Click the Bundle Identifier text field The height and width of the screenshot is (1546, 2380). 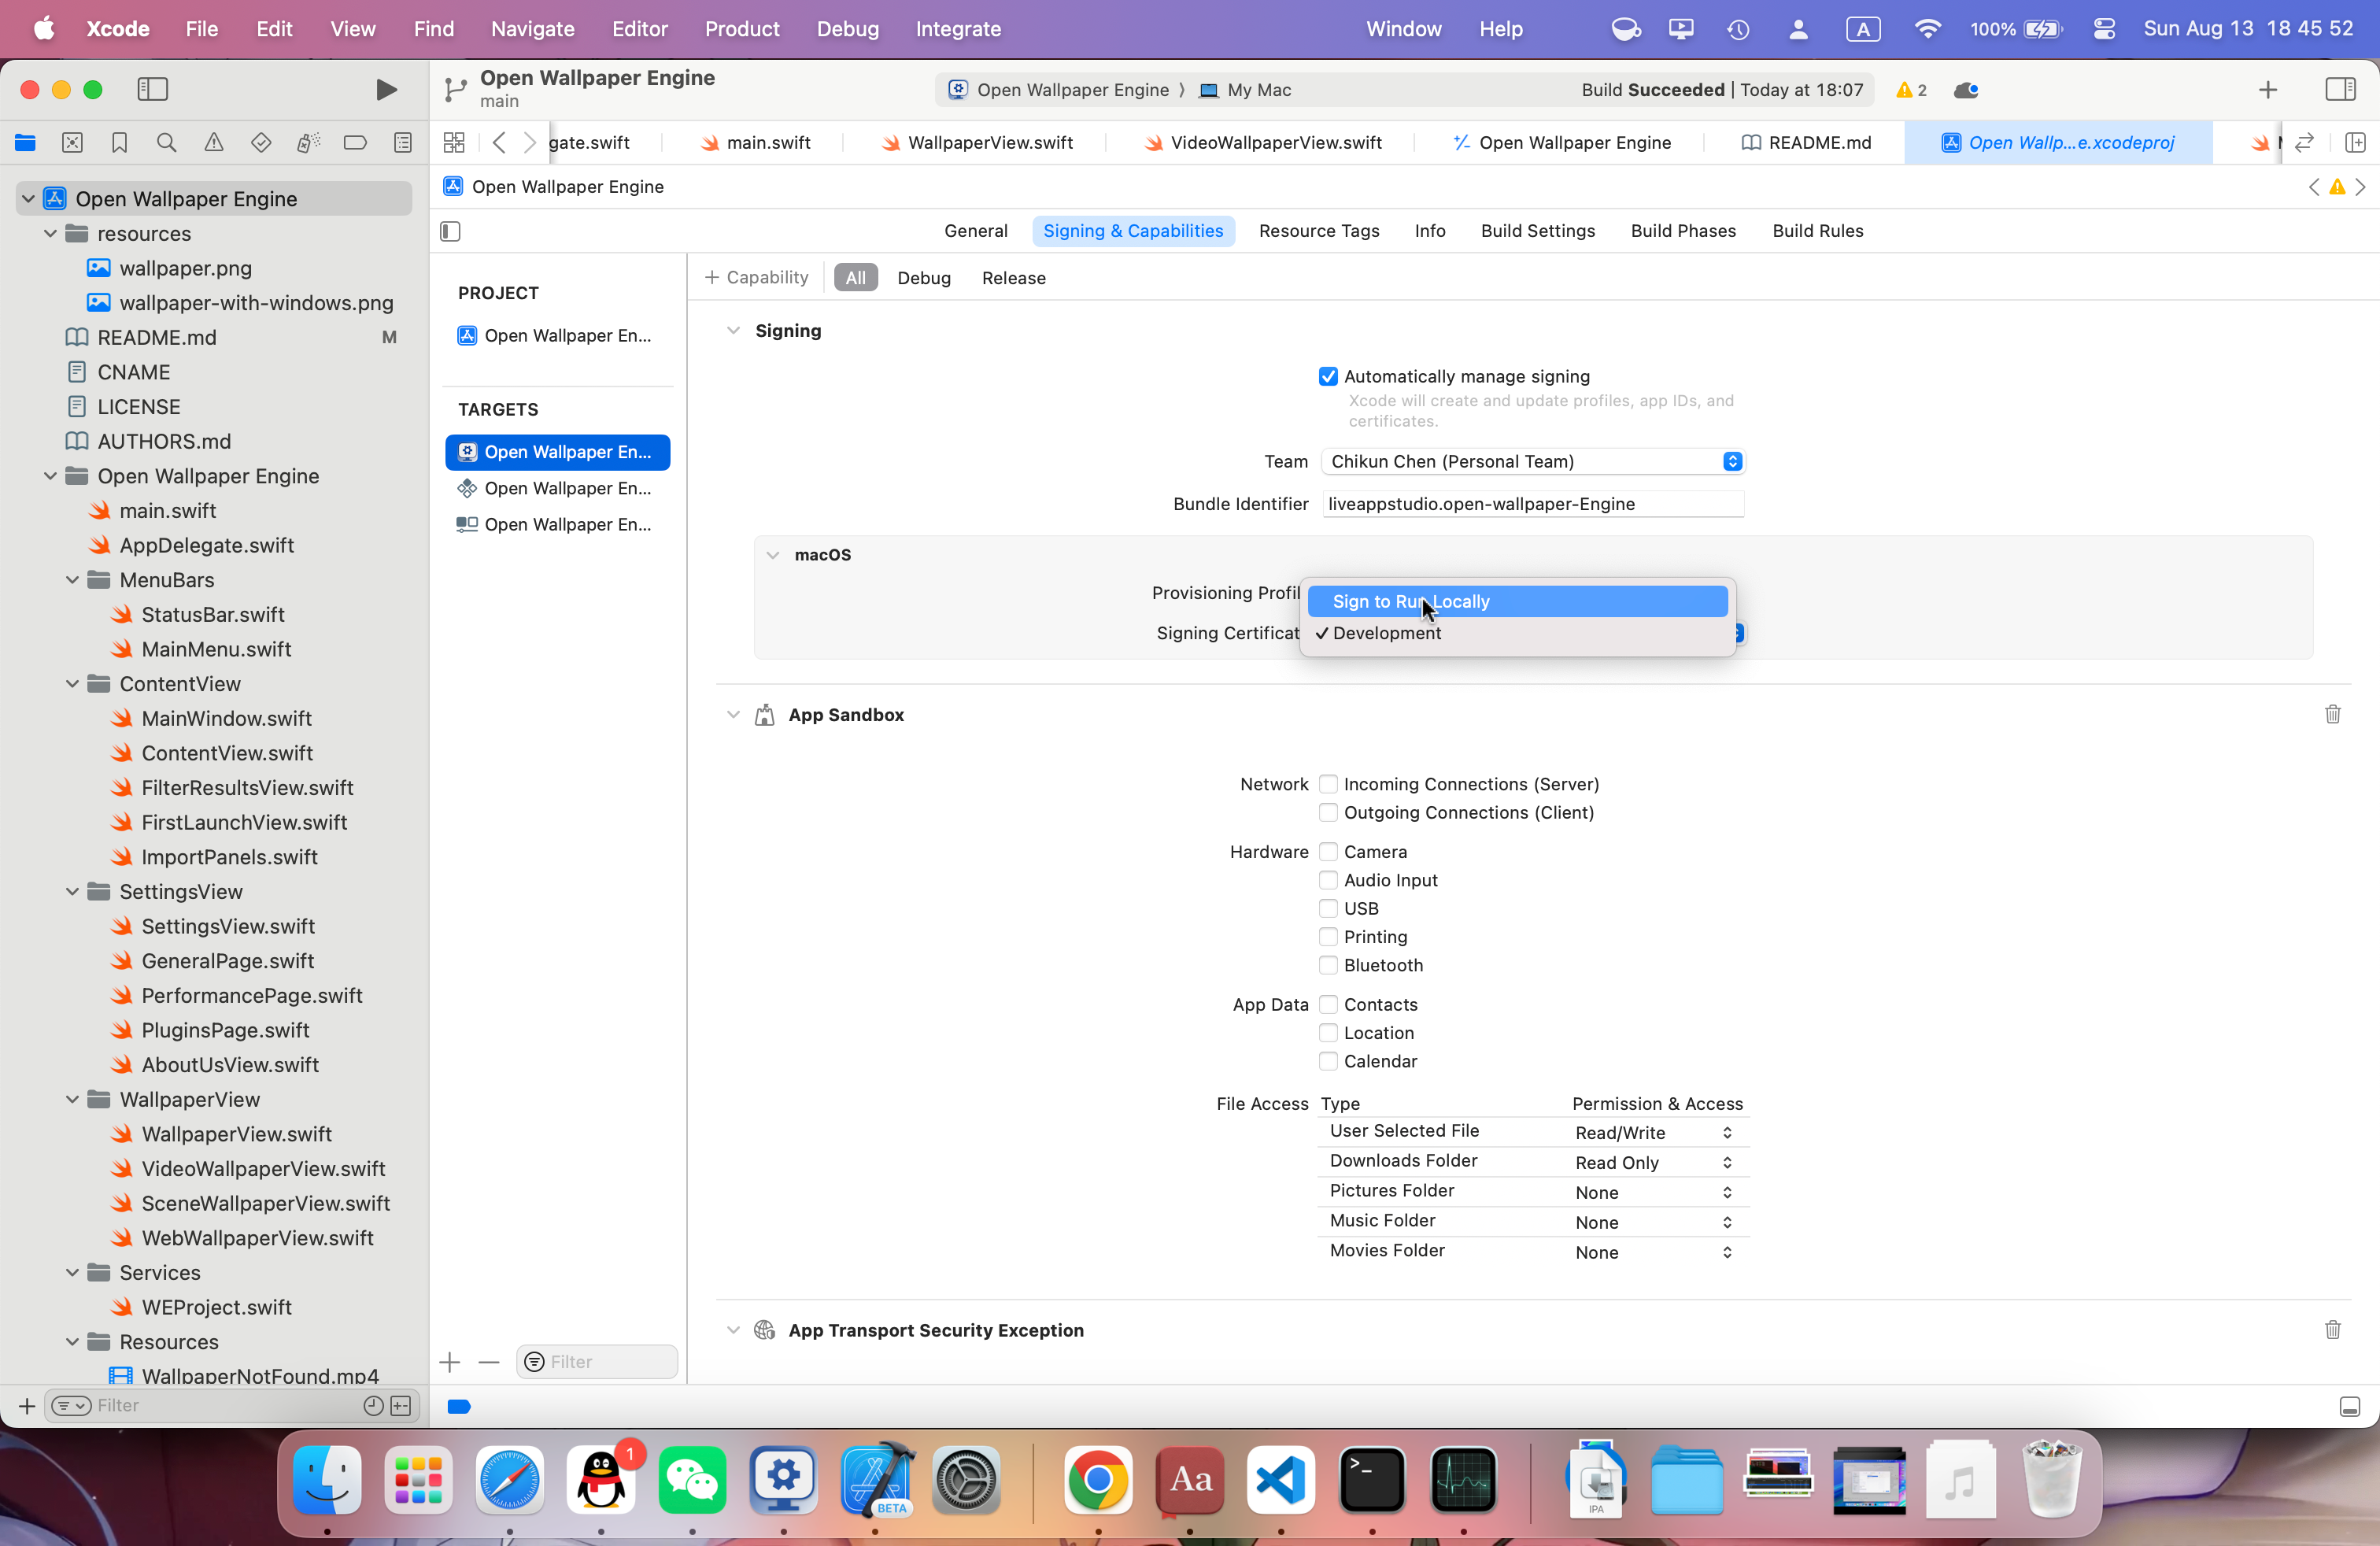click(1532, 504)
